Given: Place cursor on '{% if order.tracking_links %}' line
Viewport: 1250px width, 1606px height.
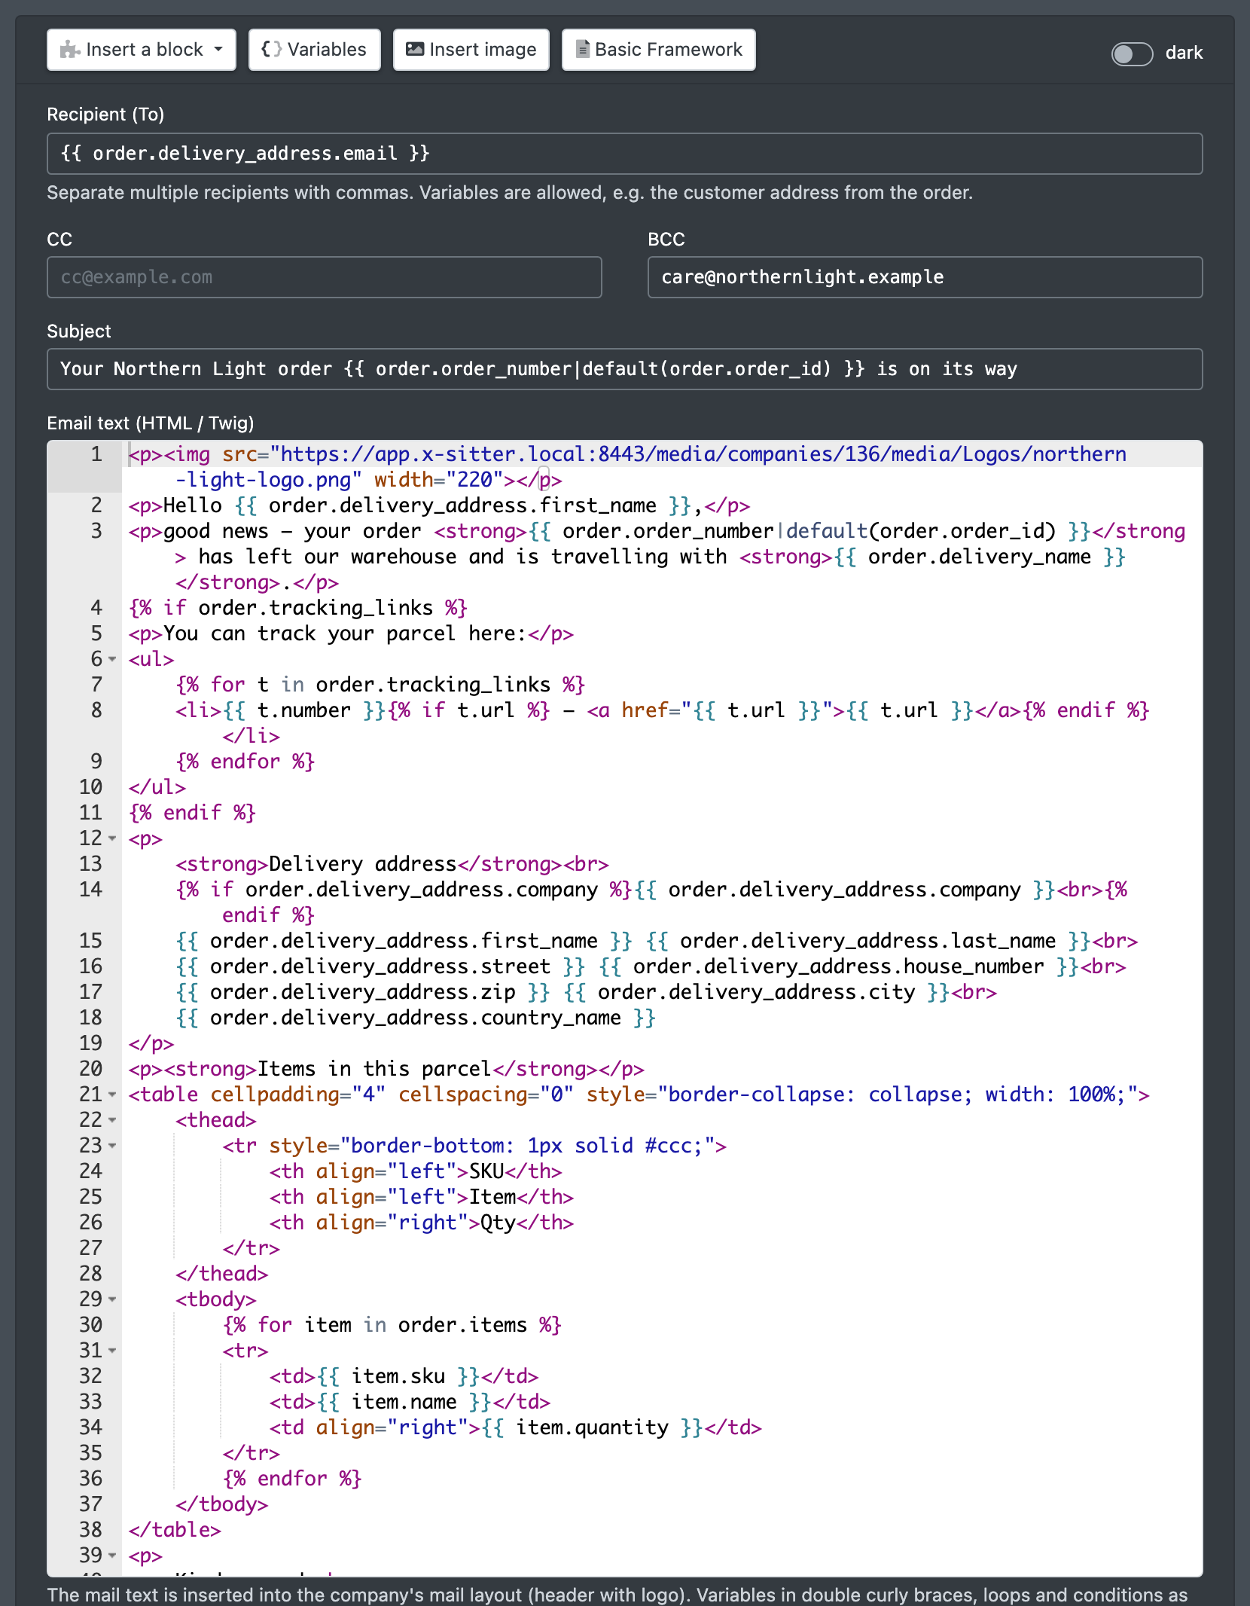Looking at the screenshot, I should [298, 608].
